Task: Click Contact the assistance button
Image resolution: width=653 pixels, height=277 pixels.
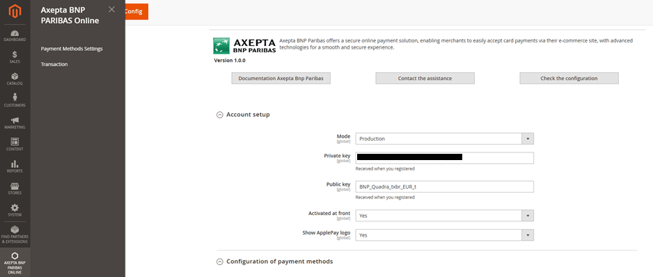Action: pos(425,79)
